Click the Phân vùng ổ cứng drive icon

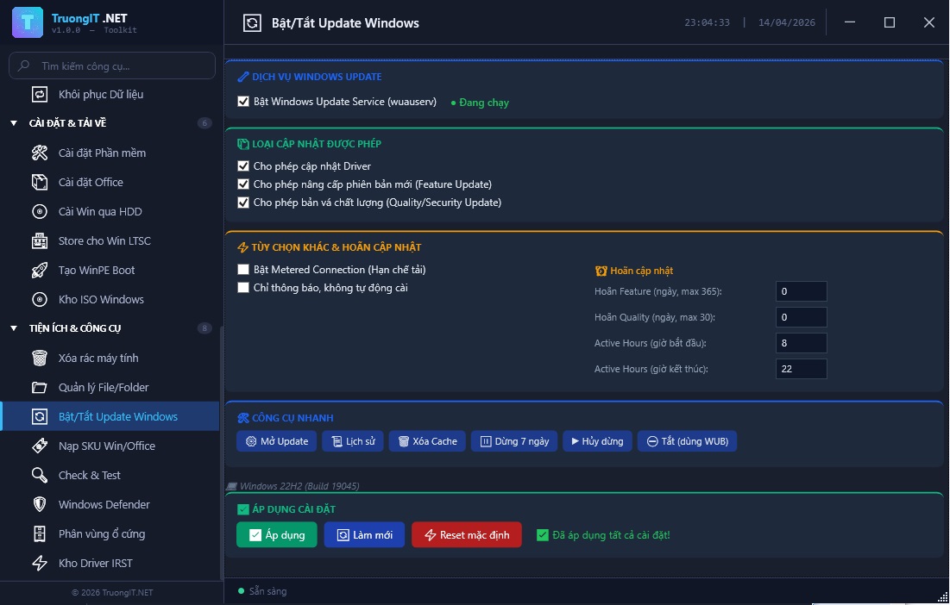point(37,533)
